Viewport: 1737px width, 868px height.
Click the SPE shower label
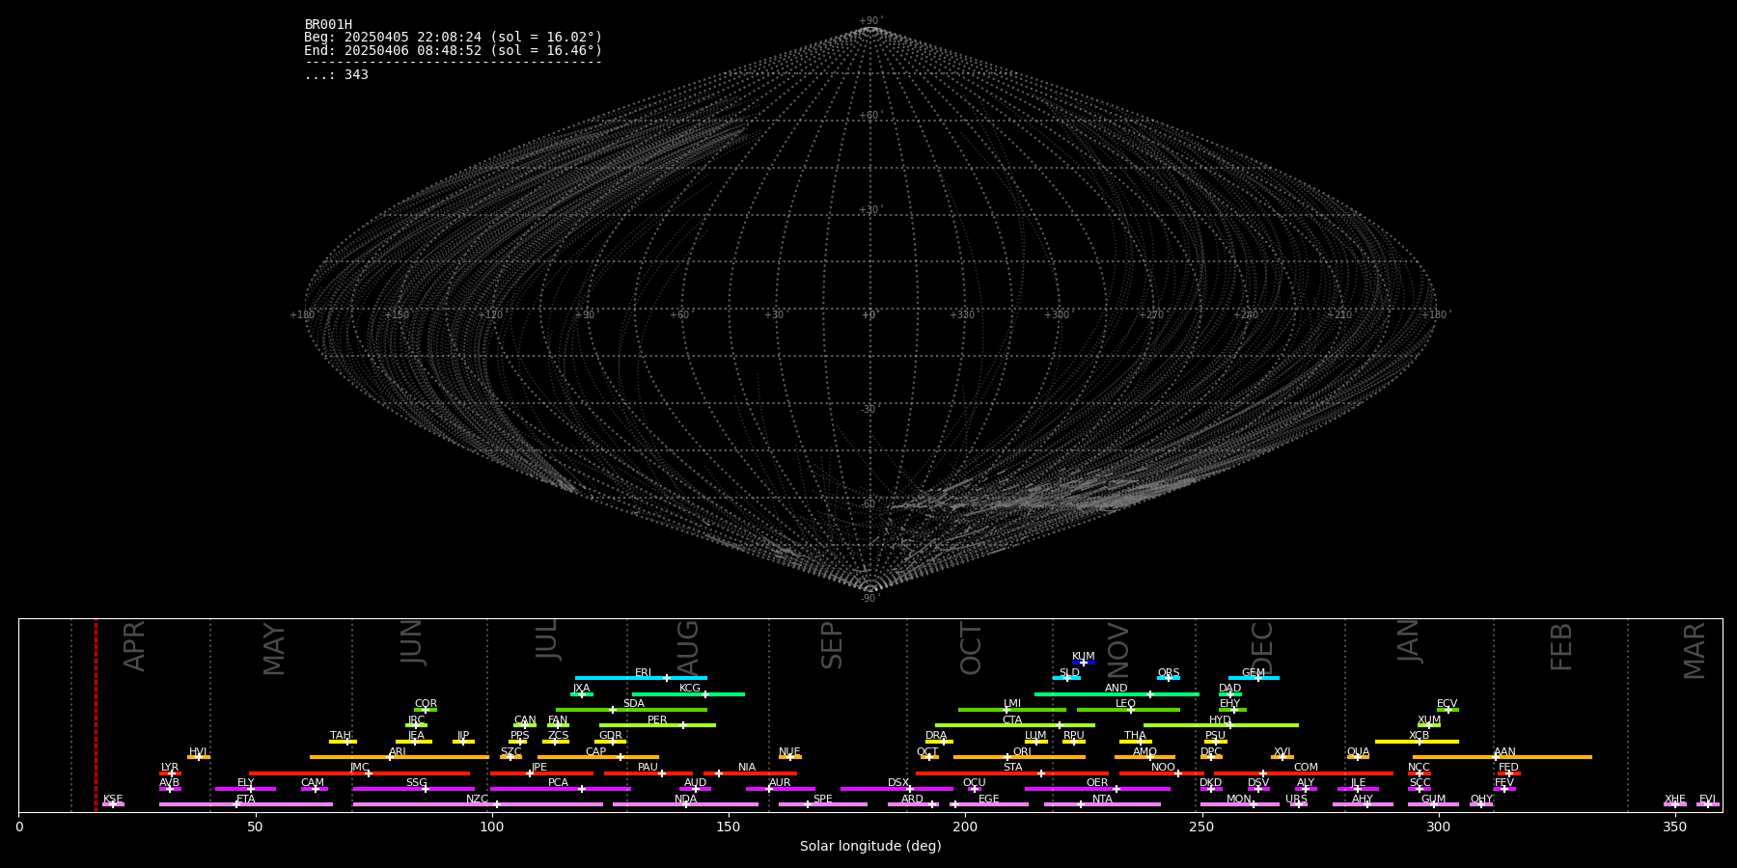[x=822, y=800]
